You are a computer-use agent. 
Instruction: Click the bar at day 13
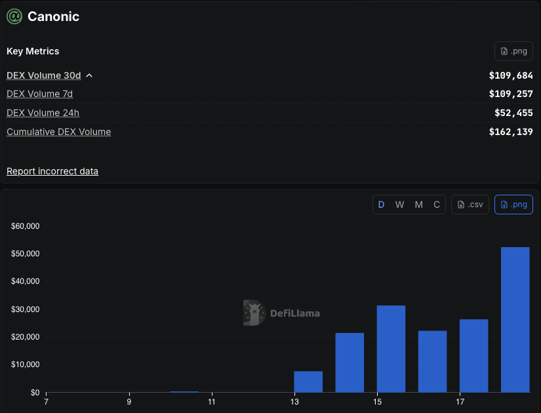(x=308, y=382)
